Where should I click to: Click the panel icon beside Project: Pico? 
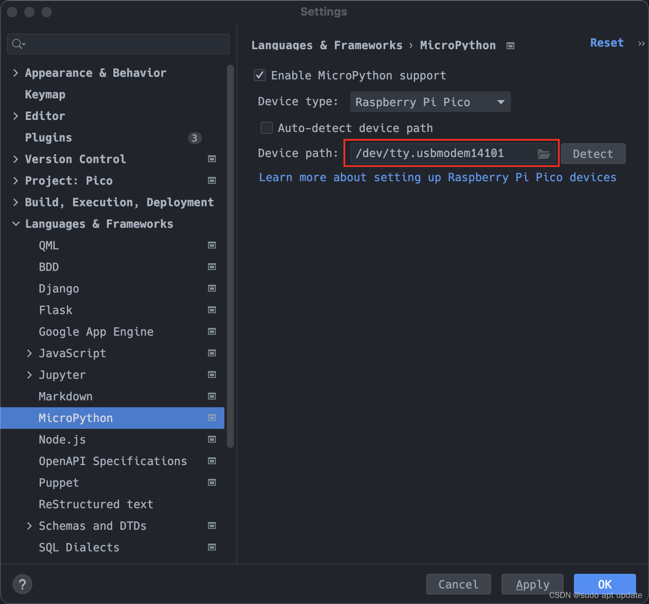[x=212, y=180]
